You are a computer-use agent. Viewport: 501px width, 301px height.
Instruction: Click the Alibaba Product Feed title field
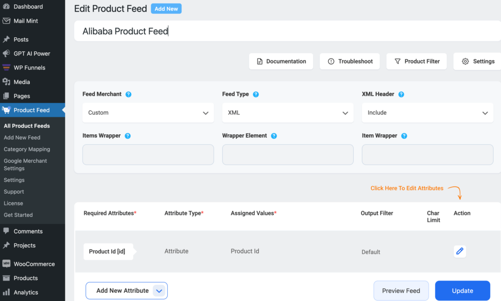point(288,31)
